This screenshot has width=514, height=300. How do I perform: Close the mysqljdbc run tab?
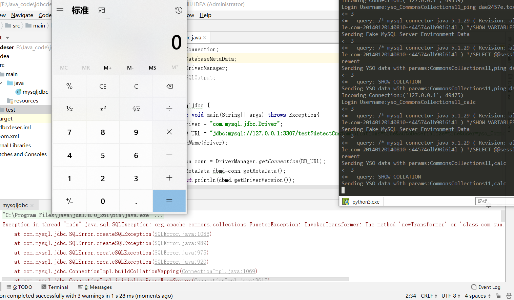point(32,205)
